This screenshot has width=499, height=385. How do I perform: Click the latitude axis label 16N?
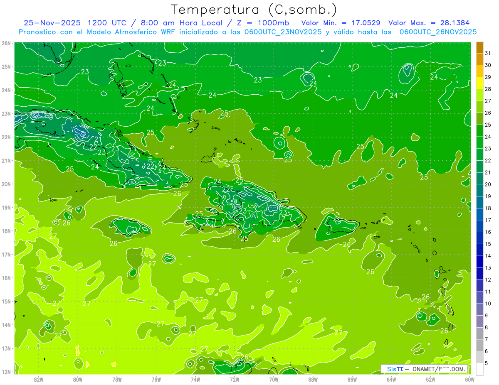click(6, 278)
